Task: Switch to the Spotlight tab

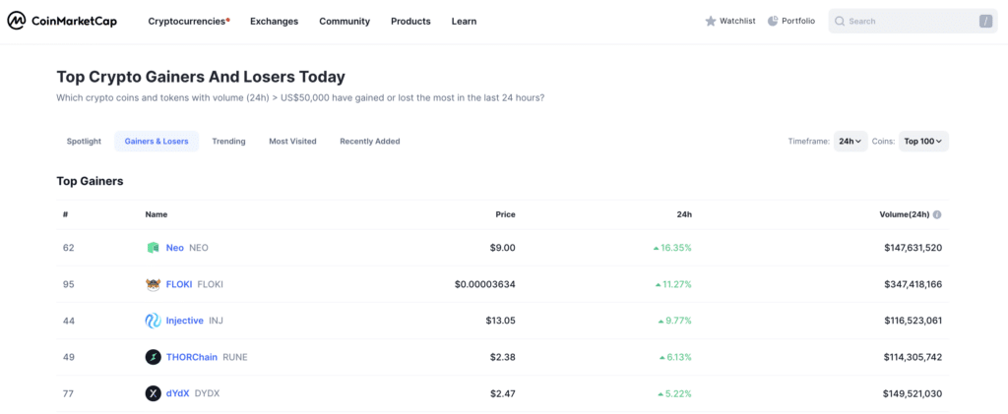Action: click(x=84, y=142)
